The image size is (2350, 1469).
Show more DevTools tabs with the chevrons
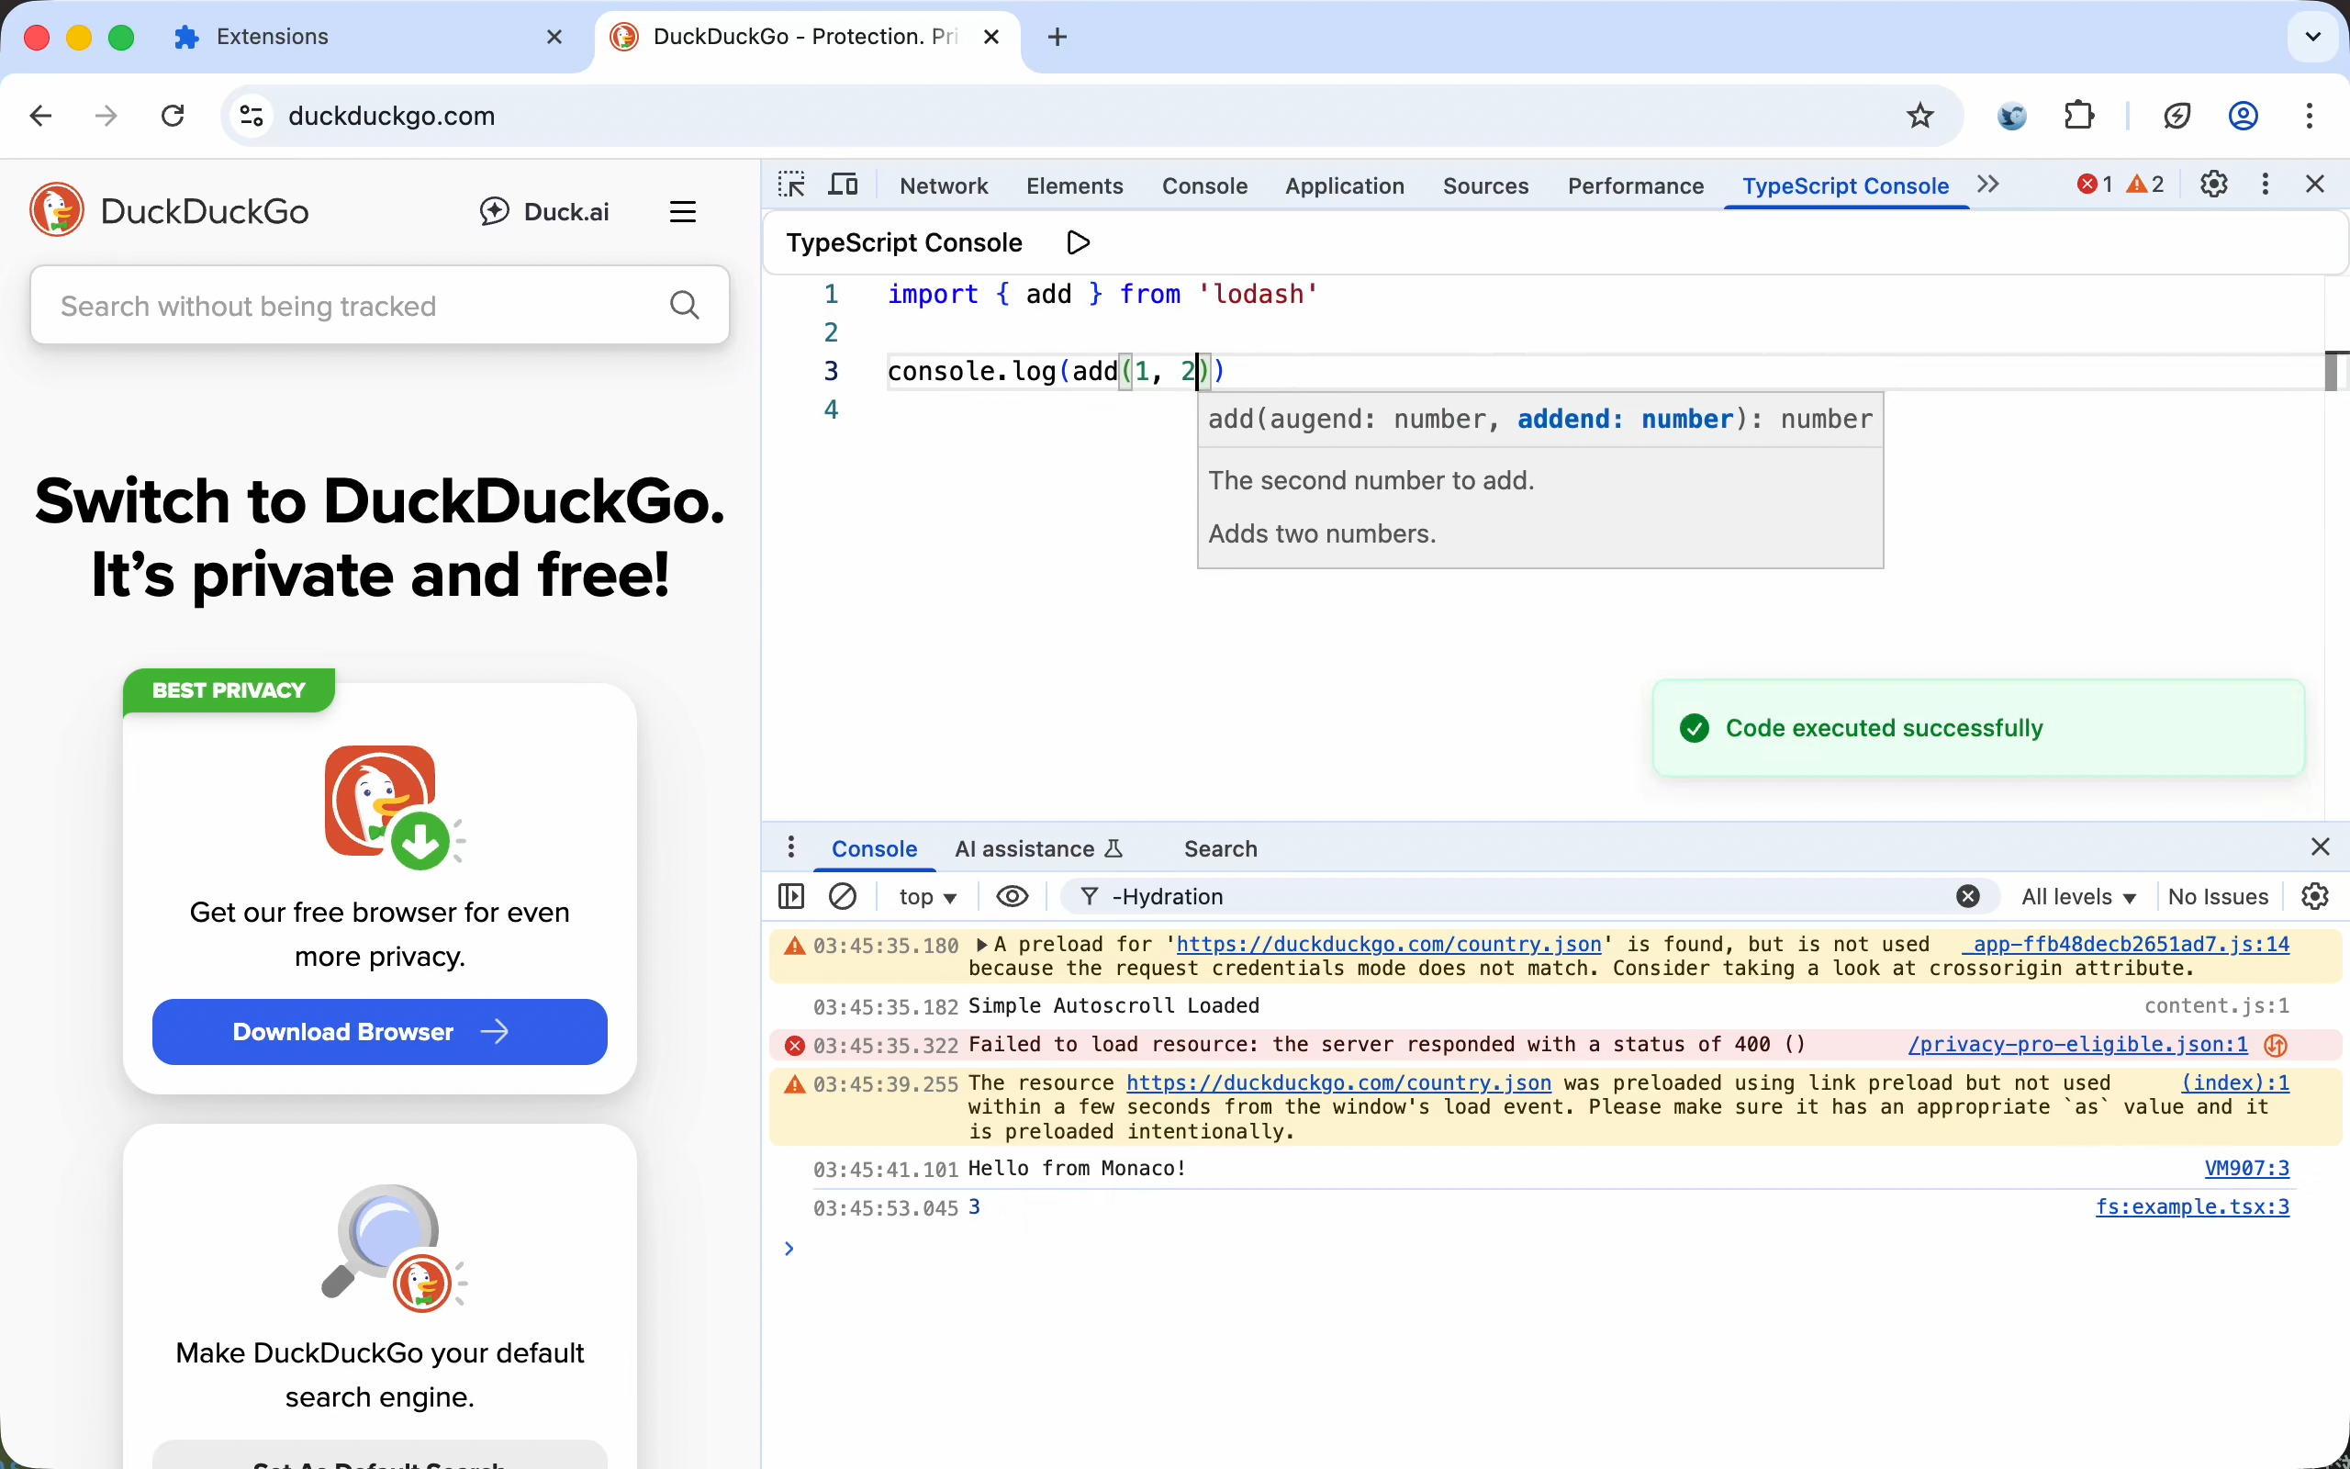[1987, 185]
